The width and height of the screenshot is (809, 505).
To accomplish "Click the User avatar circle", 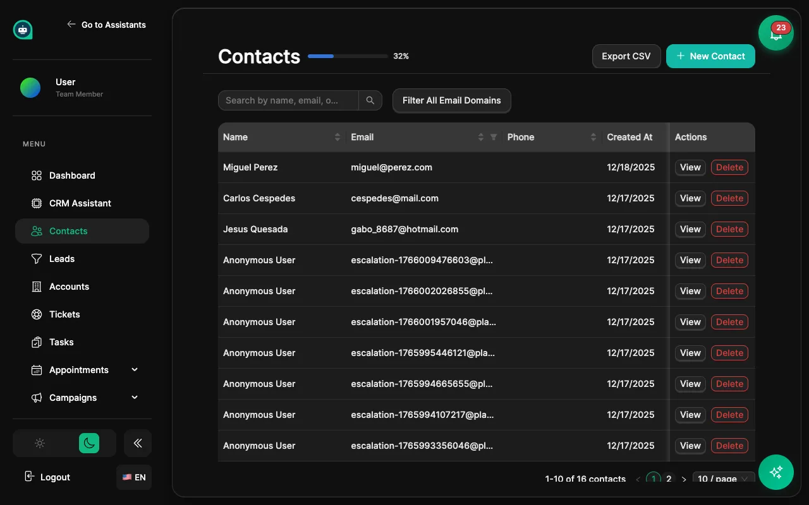I will click(x=30, y=88).
